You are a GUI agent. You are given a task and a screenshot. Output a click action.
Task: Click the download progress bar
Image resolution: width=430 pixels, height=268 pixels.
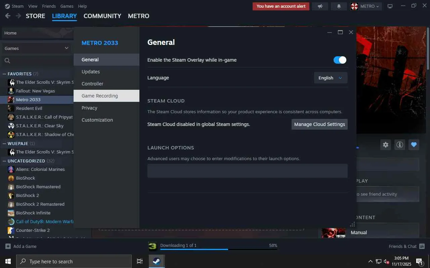[219, 250]
